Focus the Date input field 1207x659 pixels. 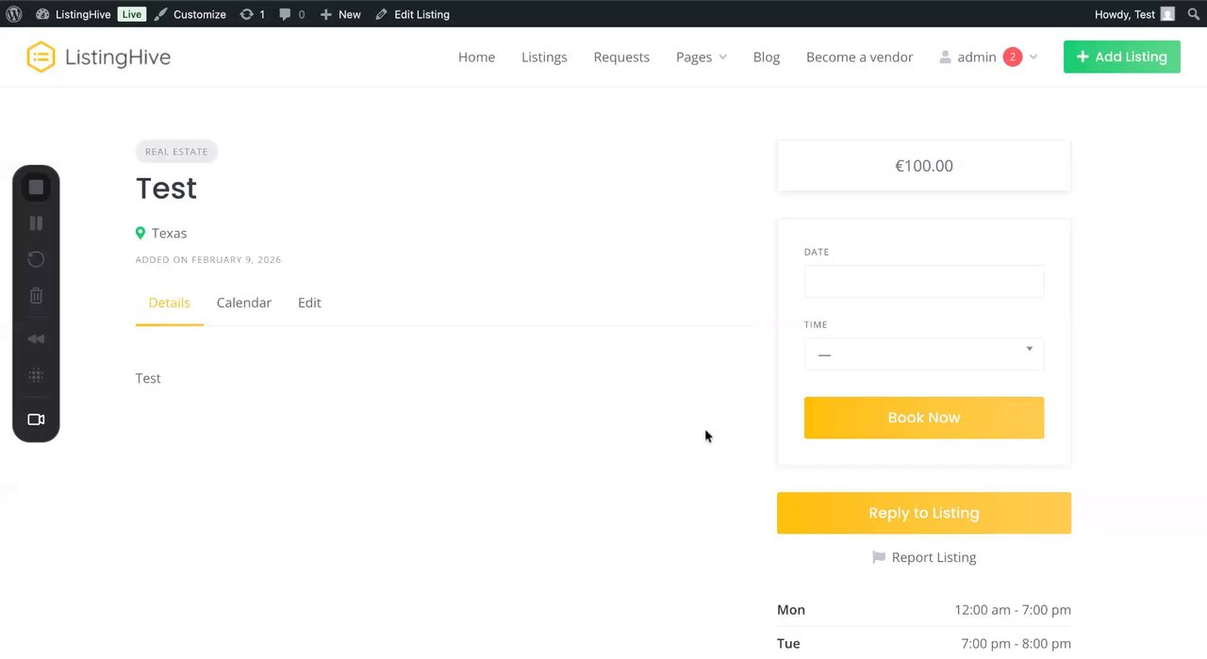tap(923, 281)
